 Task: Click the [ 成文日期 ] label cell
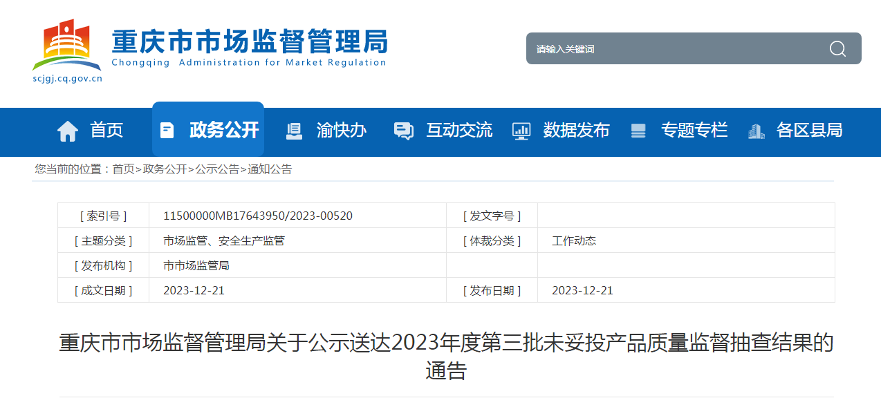tap(104, 290)
